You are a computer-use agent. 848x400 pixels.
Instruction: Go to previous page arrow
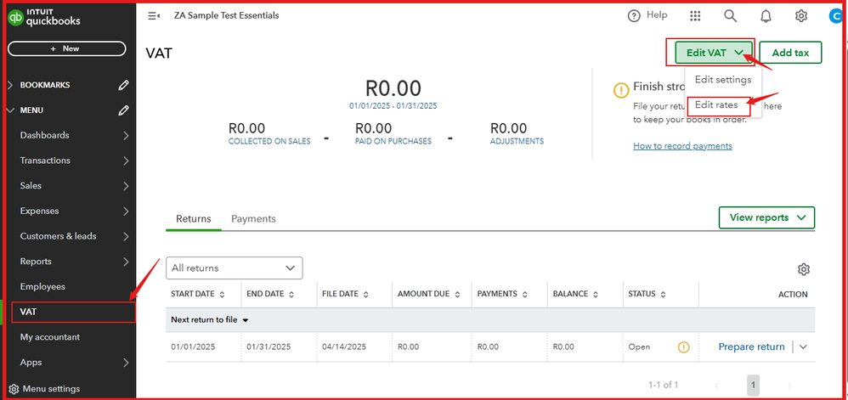click(717, 386)
